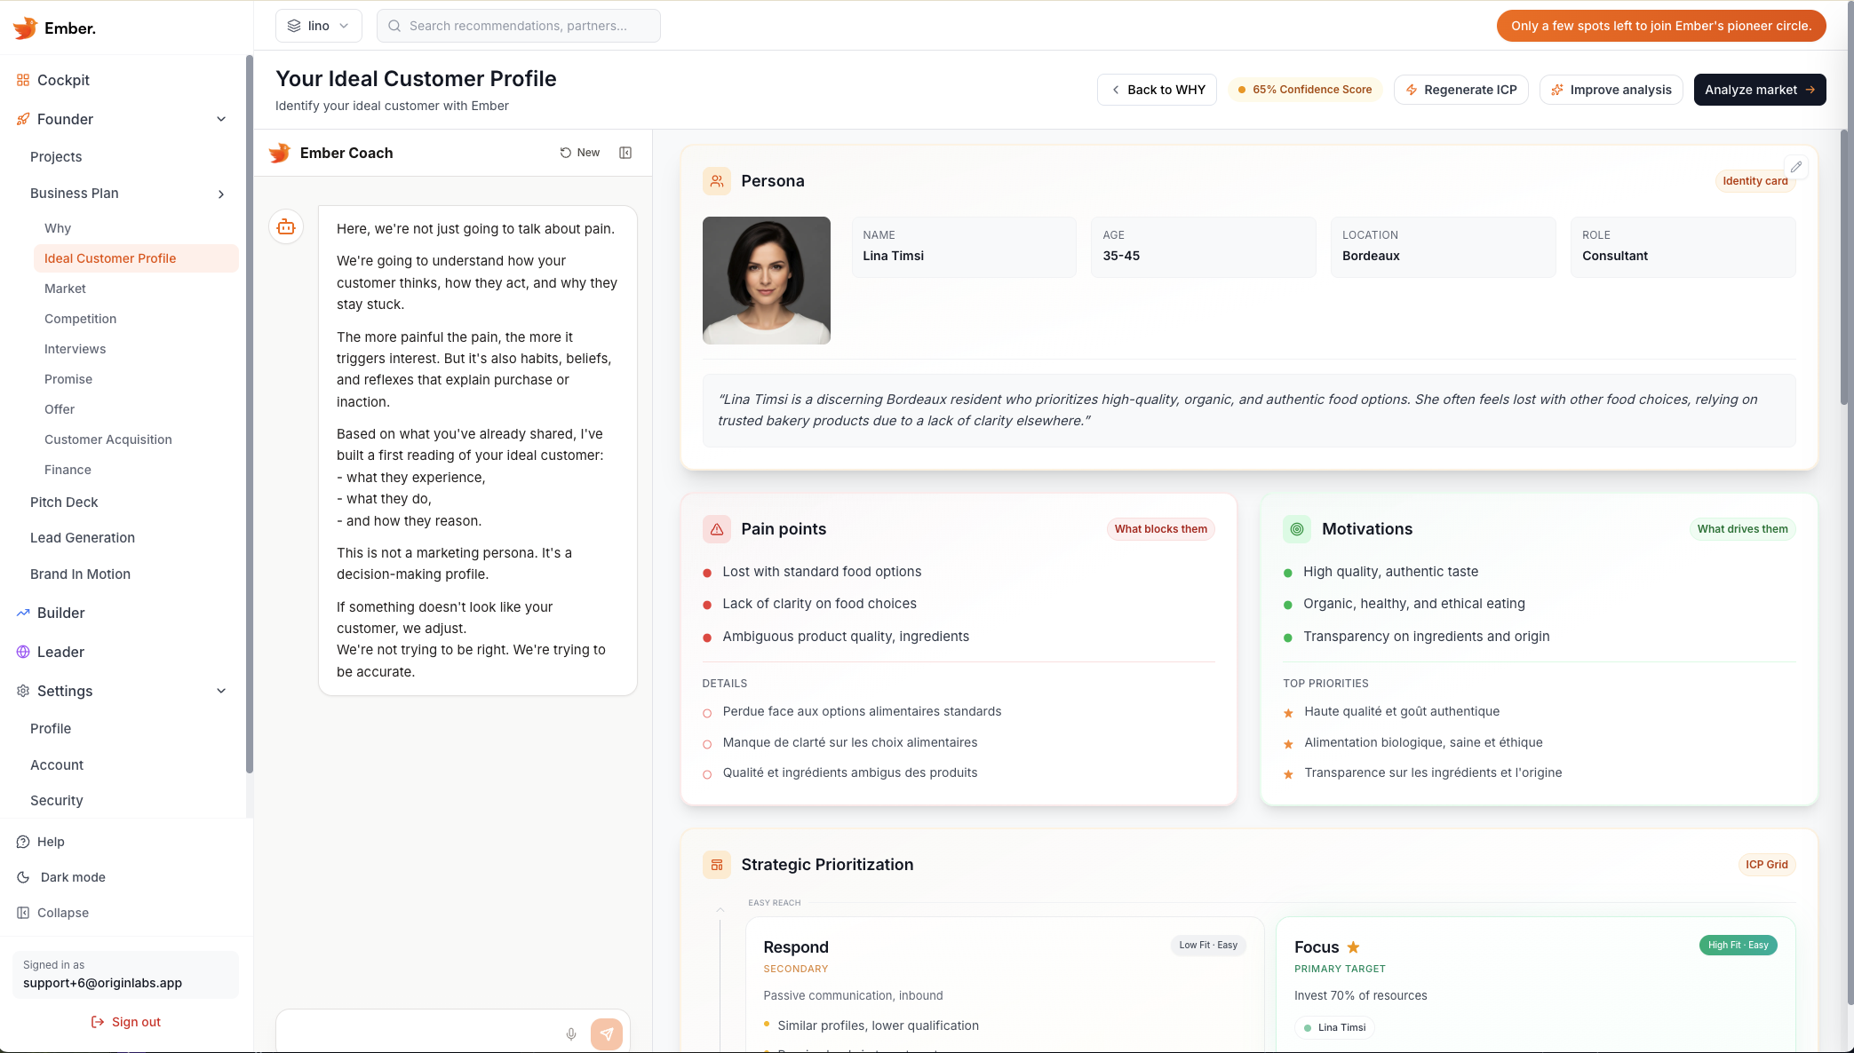Screen dimensions: 1854x1053
Task: Toggle the ICP Grid view
Action: pyautogui.click(x=1766, y=864)
